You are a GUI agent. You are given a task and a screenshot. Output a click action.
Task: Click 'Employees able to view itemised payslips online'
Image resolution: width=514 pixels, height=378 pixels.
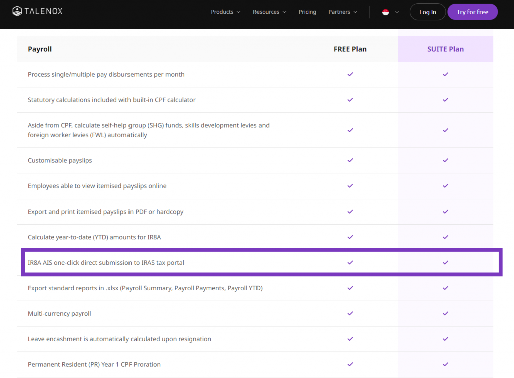coord(97,186)
